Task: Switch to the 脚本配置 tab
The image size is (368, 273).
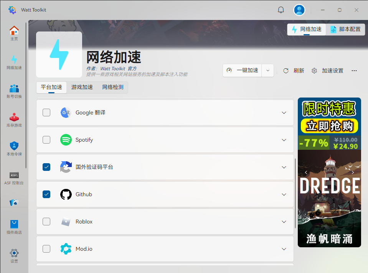Action: (345, 29)
